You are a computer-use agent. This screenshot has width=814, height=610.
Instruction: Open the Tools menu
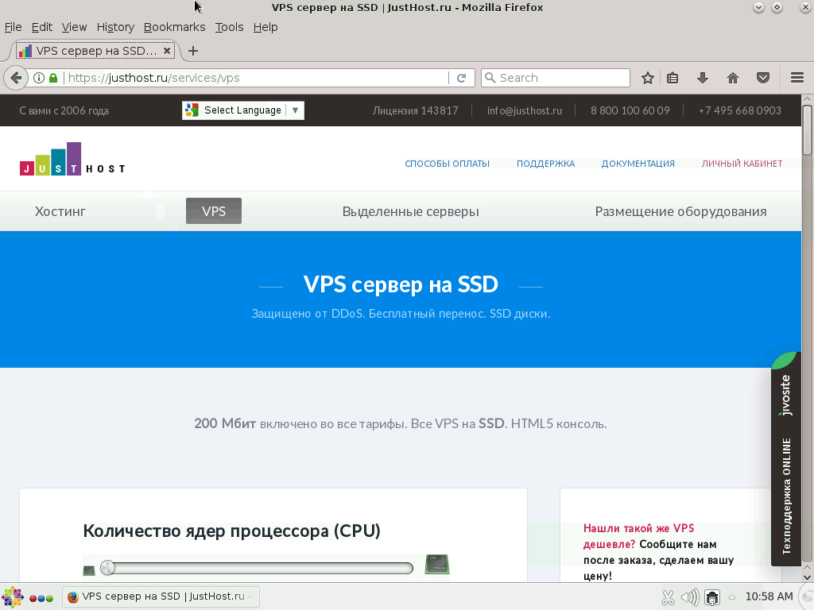[229, 27]
